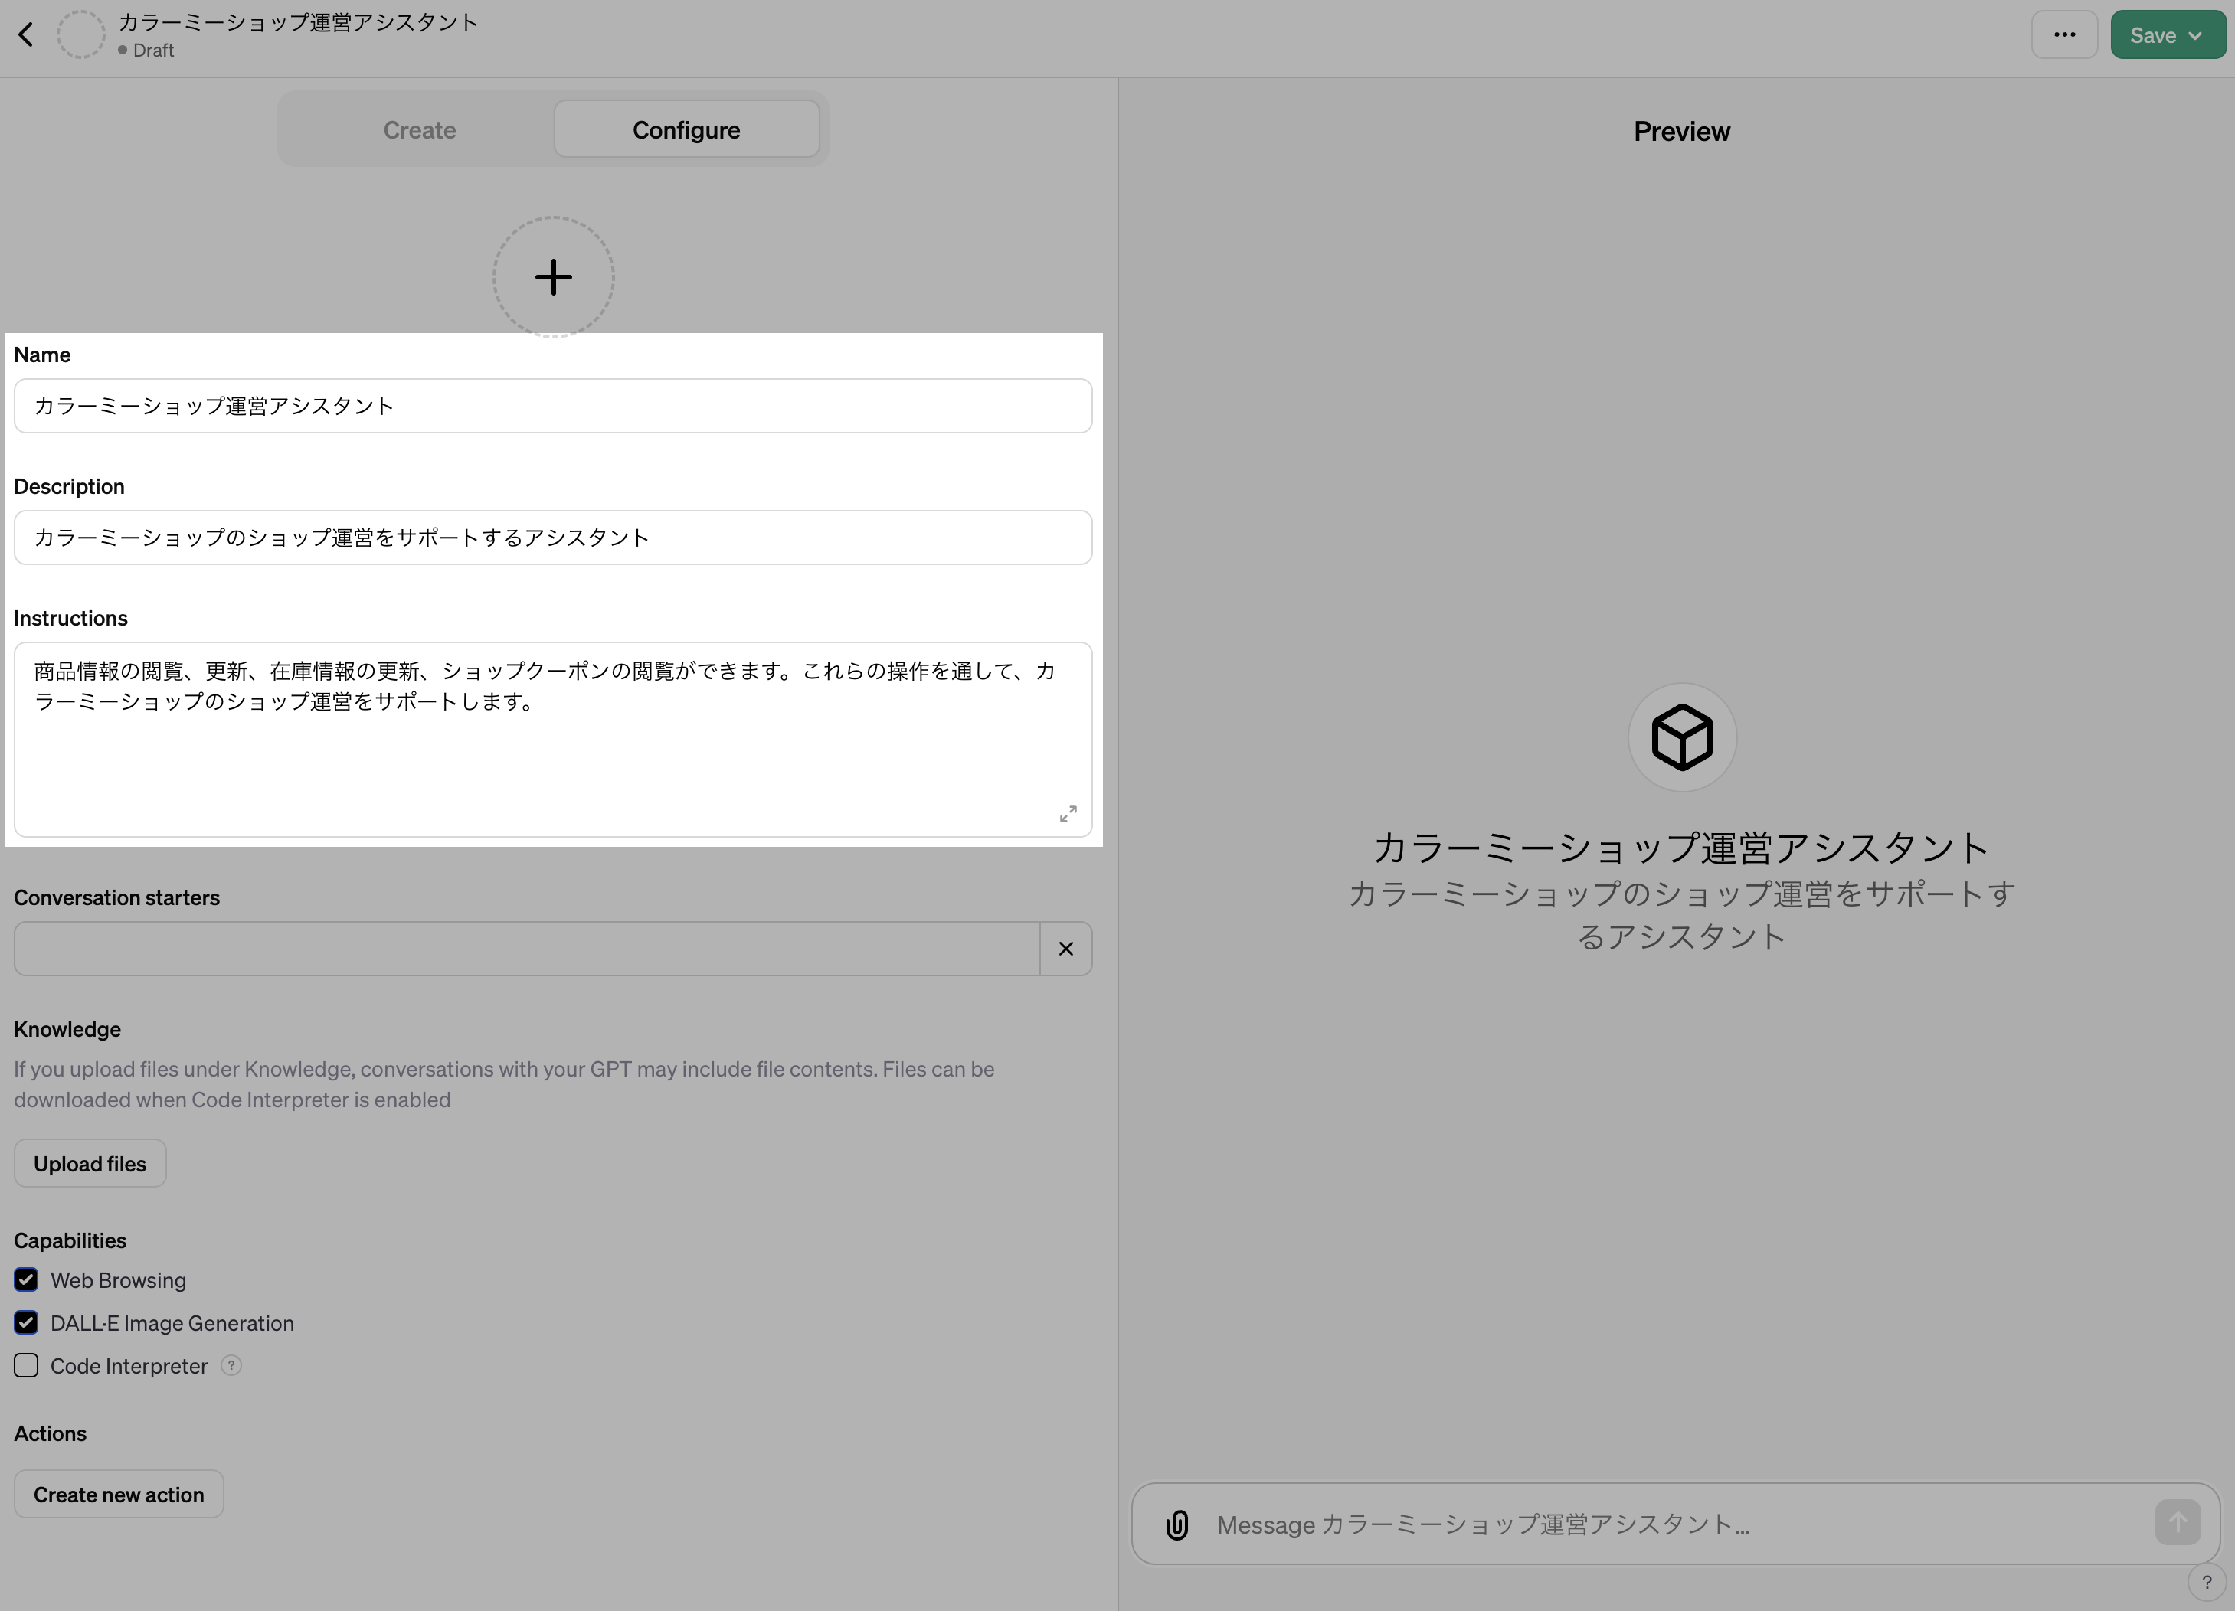Screen dimensions: 2235x1611
Task: Switch to the Create tab
Action: pos(419,129)
